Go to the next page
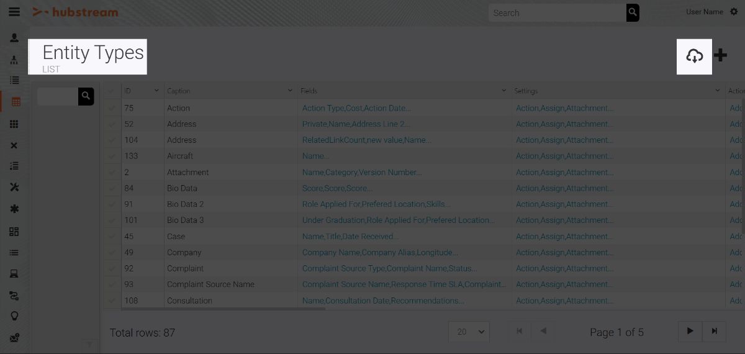 [x=690, y=331]
